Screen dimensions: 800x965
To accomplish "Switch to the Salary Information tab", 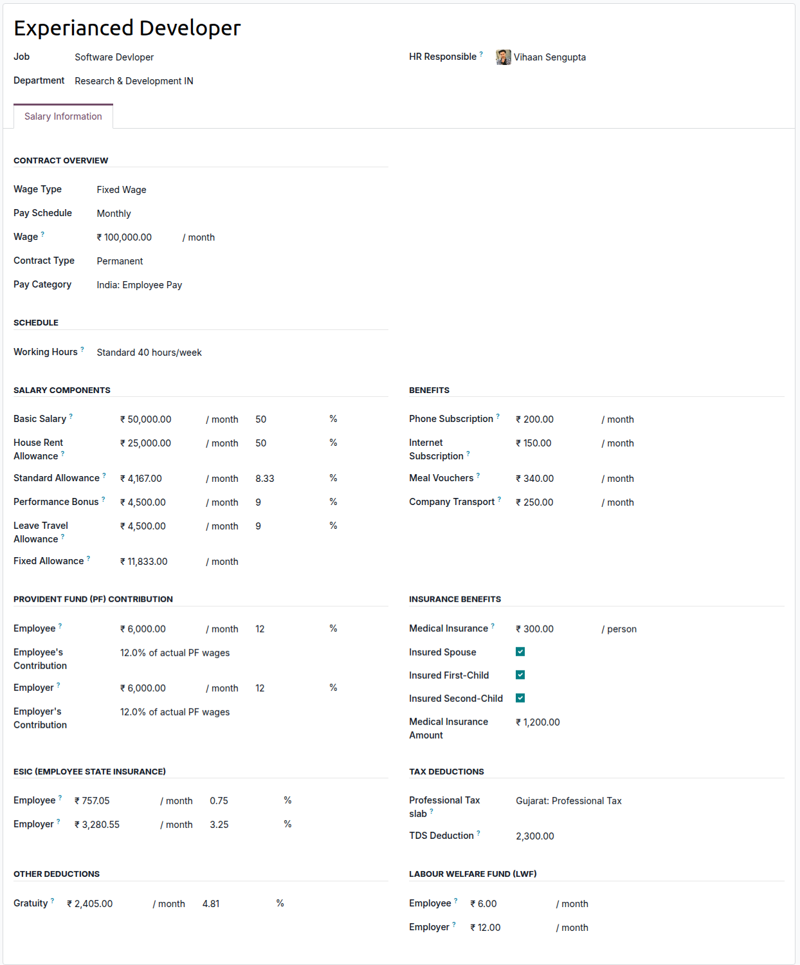I will [x=62, y=116].
